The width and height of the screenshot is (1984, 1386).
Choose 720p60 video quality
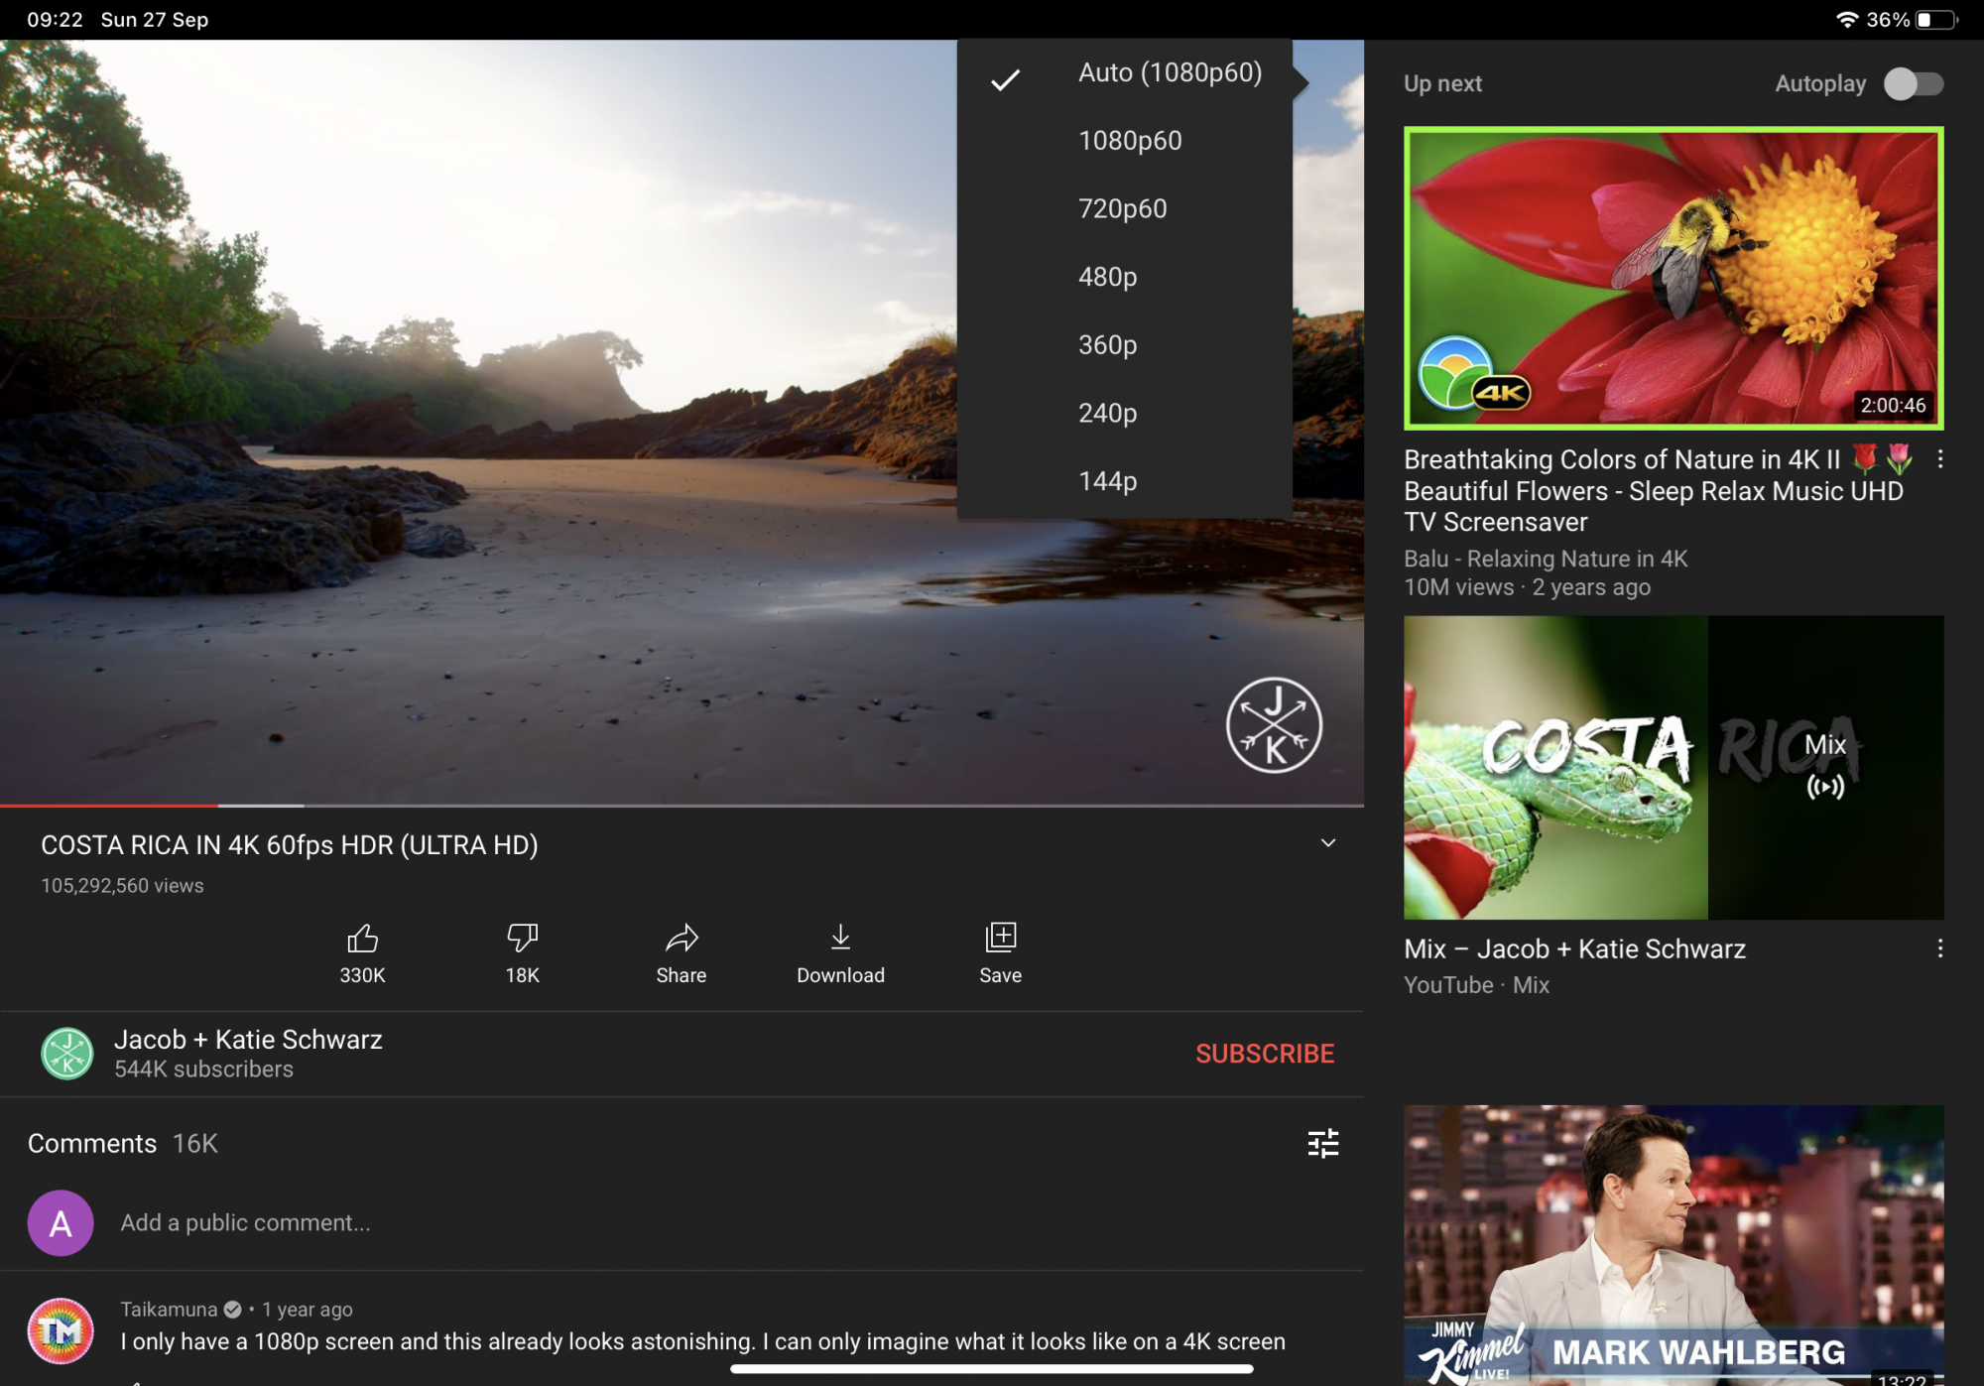[x=1125, y=208]
